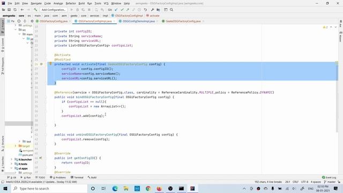Select pom.xml in the project tree
This screenshot has height=193, width=343.
coord(26,155)
